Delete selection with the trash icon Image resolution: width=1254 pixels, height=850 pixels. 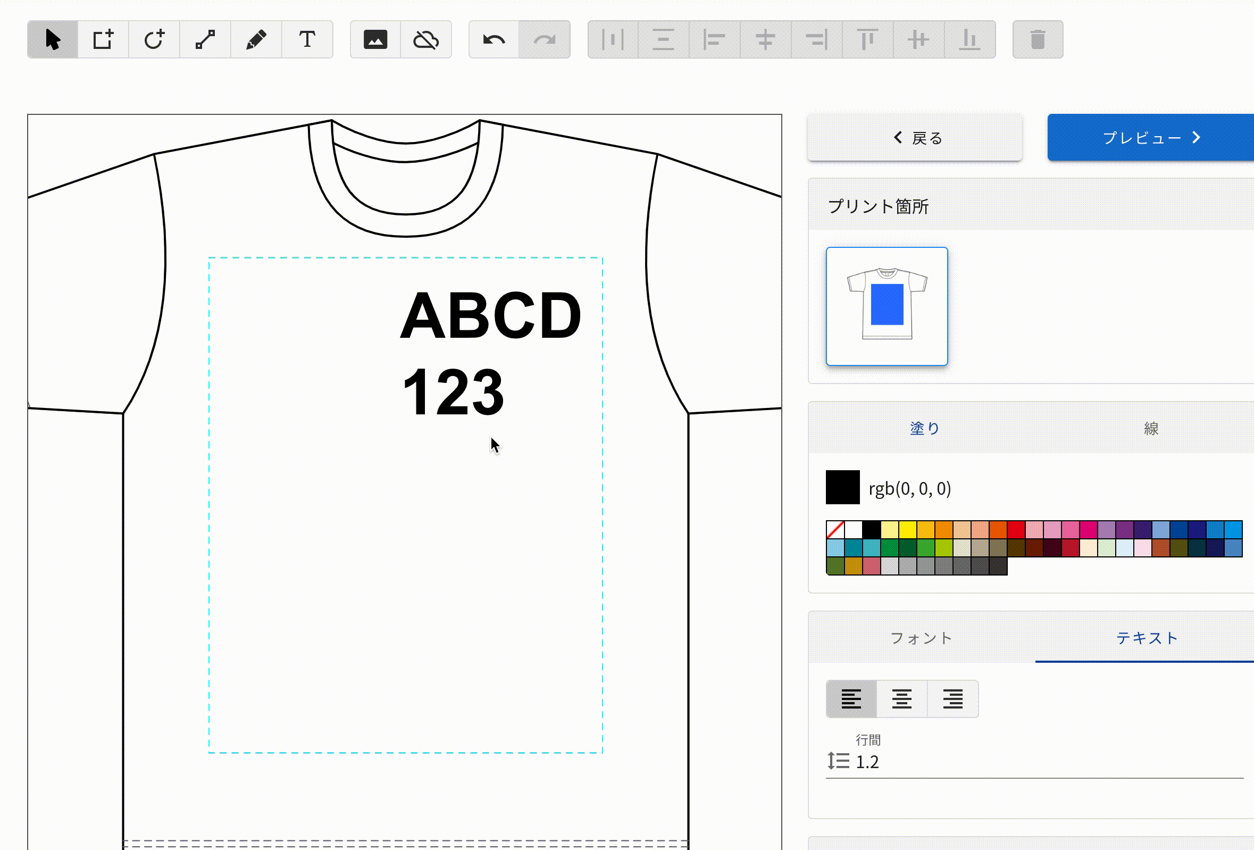click(1038, 39)
